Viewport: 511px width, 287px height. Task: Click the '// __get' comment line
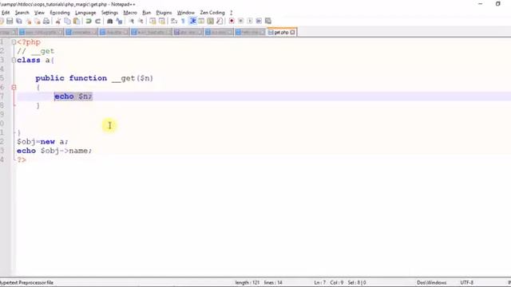click(x=35, y=51)
